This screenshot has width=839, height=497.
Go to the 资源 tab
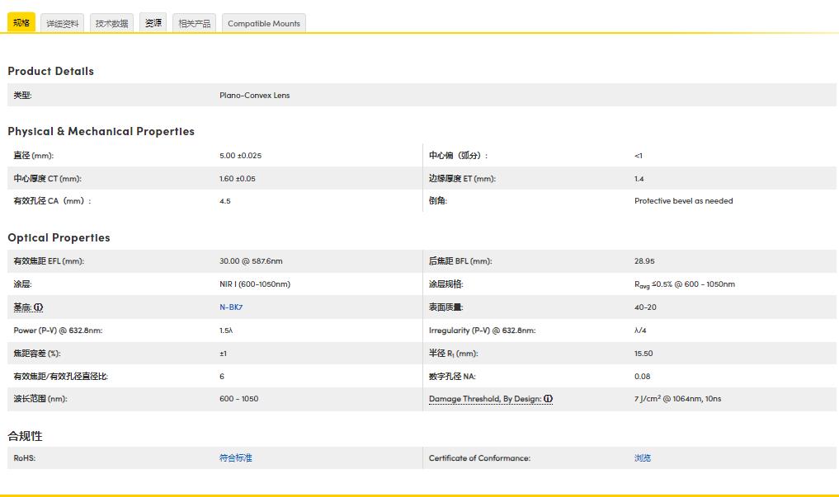click(x=153, y=23)
